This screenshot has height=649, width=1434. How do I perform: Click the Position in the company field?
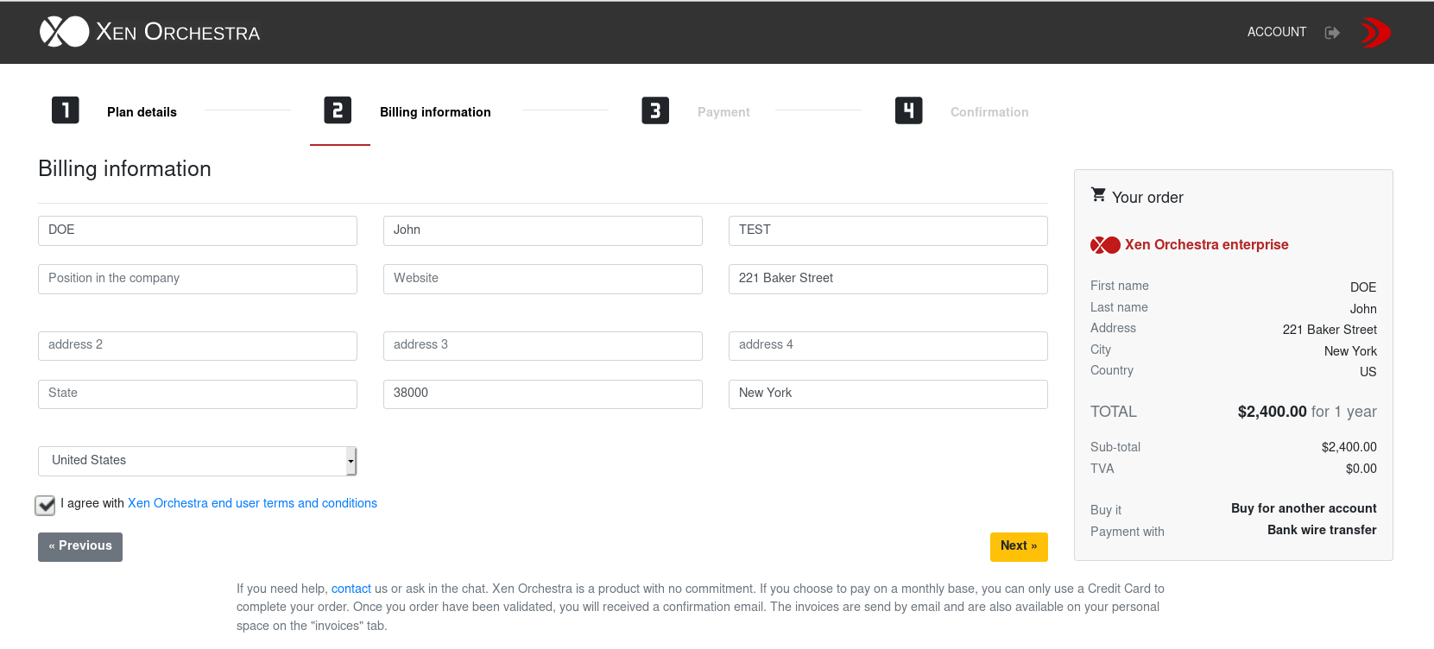tap(197, 279)
